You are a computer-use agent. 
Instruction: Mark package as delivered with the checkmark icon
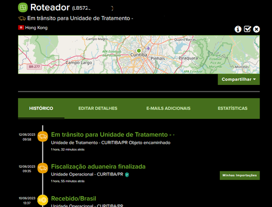tap(248, 29)
